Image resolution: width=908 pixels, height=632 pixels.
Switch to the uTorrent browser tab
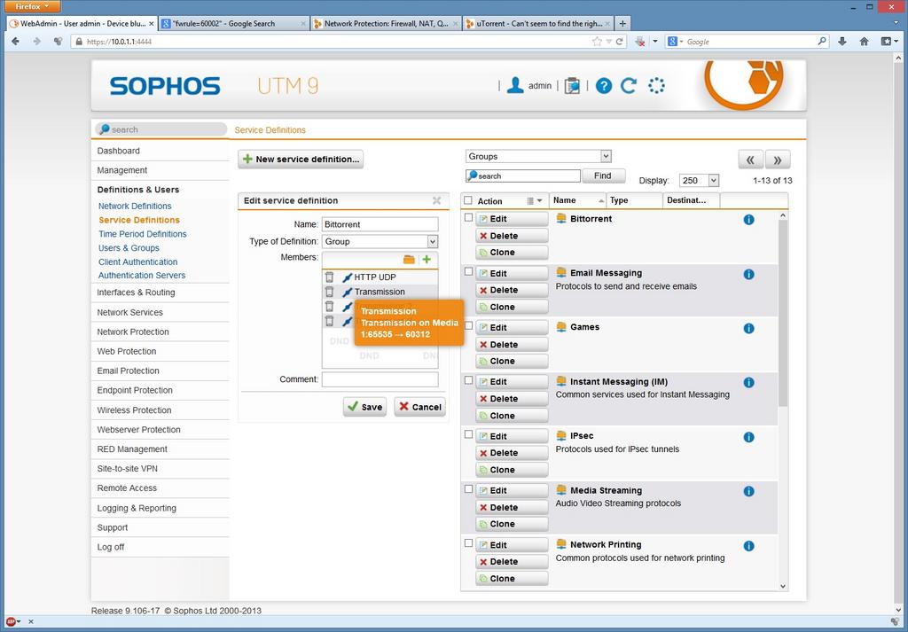pos(538,24)
